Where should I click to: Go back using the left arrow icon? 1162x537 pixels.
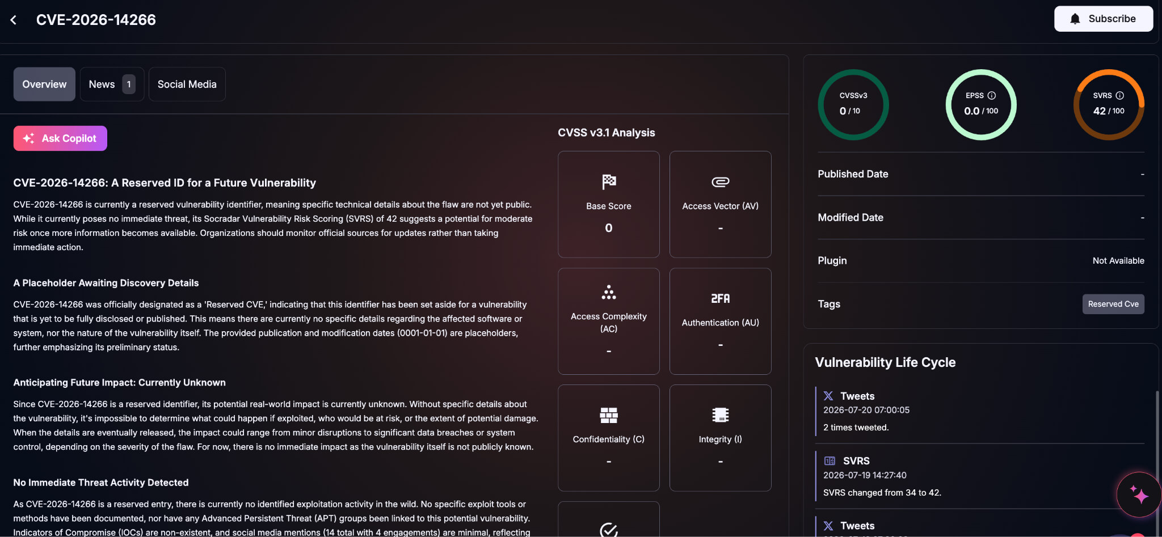(14, 20)
